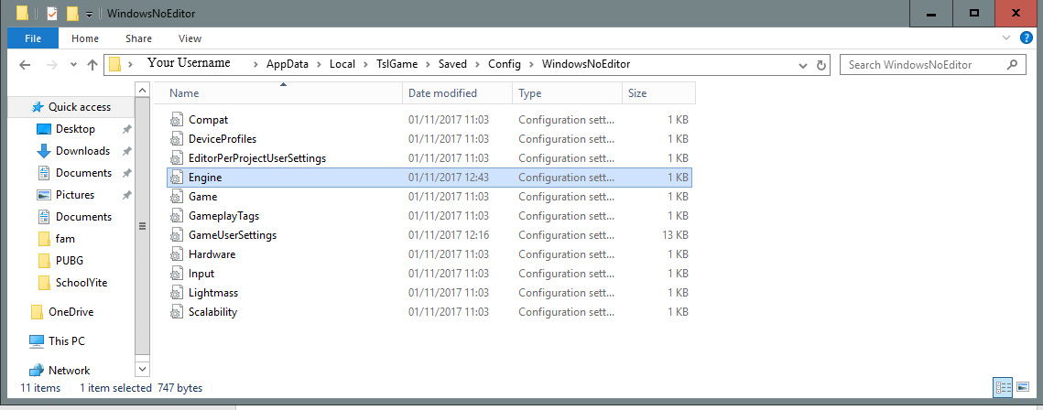
Task: Sort by Size column header
Action: pos(658,93)
